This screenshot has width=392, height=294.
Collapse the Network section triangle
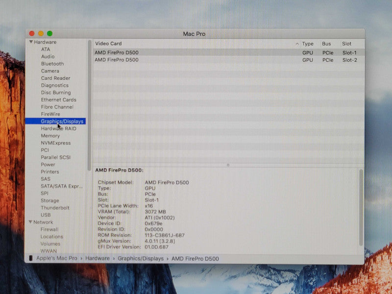click(30, 222)
